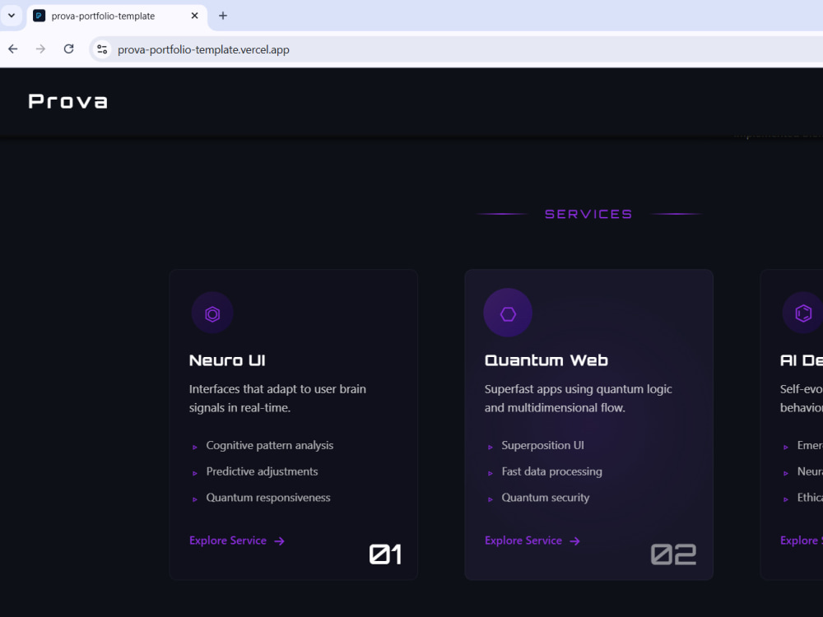Click the 02 card number
Screen dimensions: 823x617
tap(673, 554)
